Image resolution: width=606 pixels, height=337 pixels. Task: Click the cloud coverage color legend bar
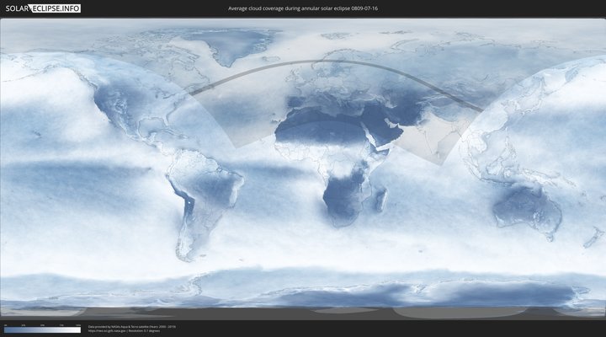pyautogui.click(x=42, y=329)
